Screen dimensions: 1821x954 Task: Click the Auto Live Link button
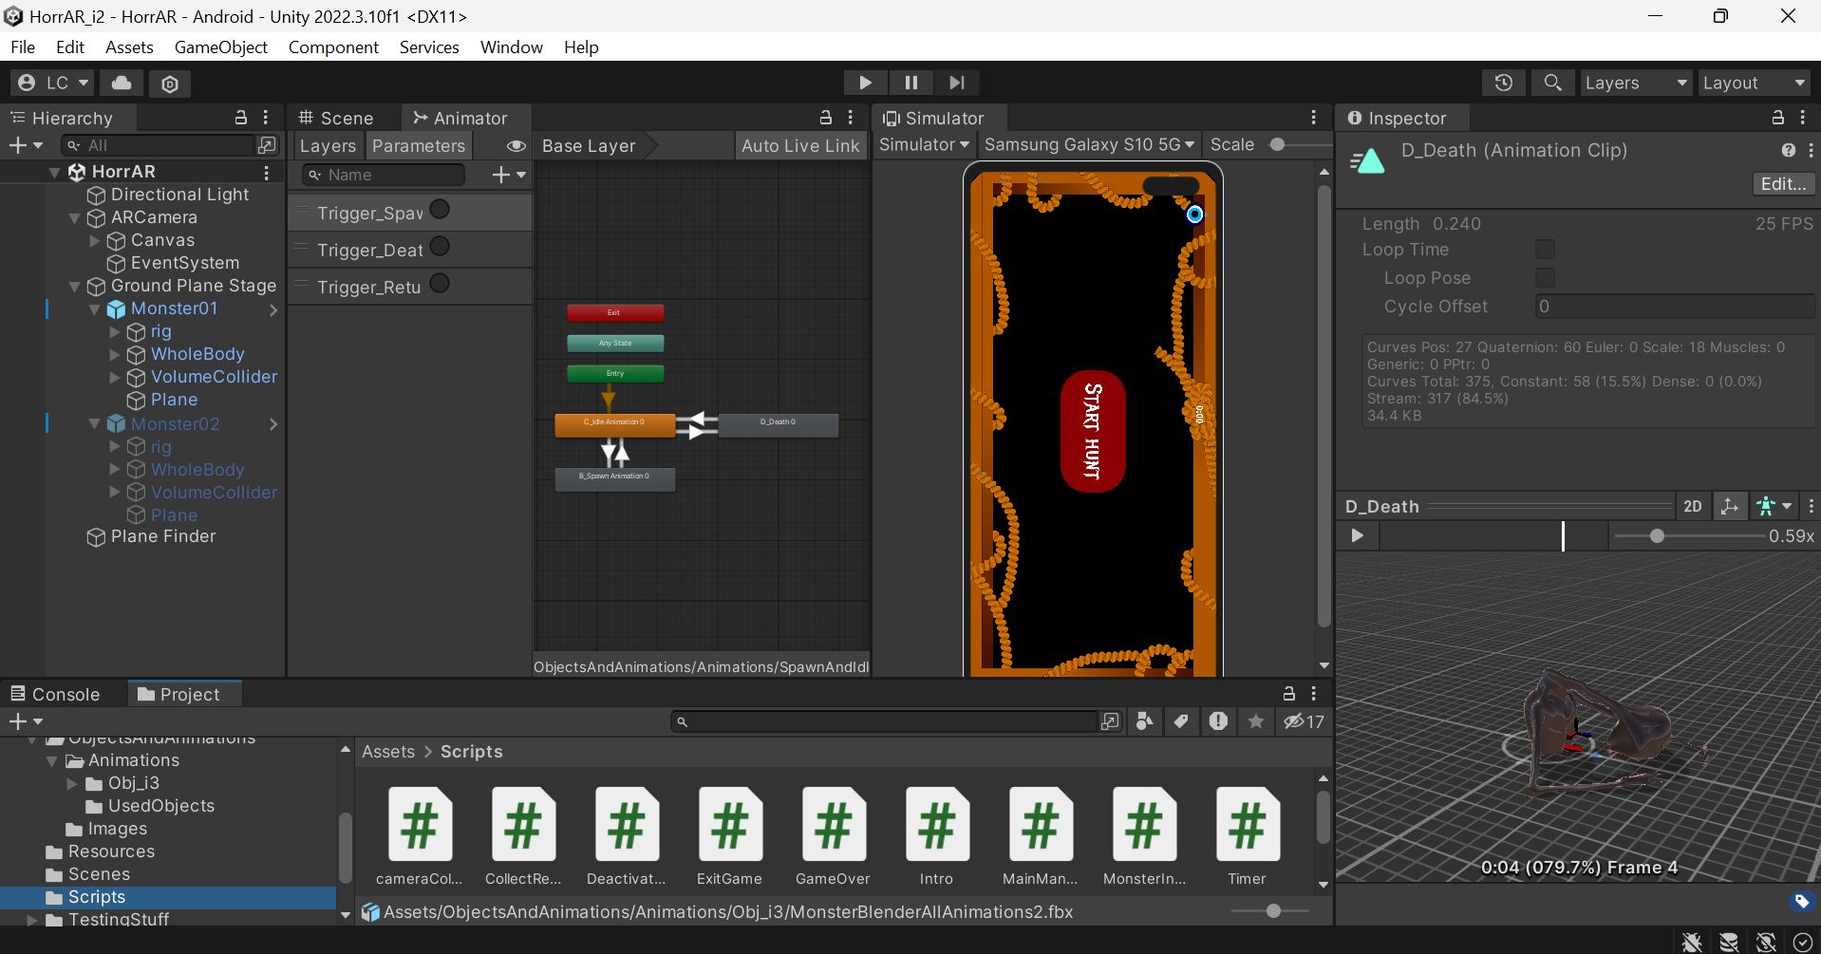coord(799,145)
